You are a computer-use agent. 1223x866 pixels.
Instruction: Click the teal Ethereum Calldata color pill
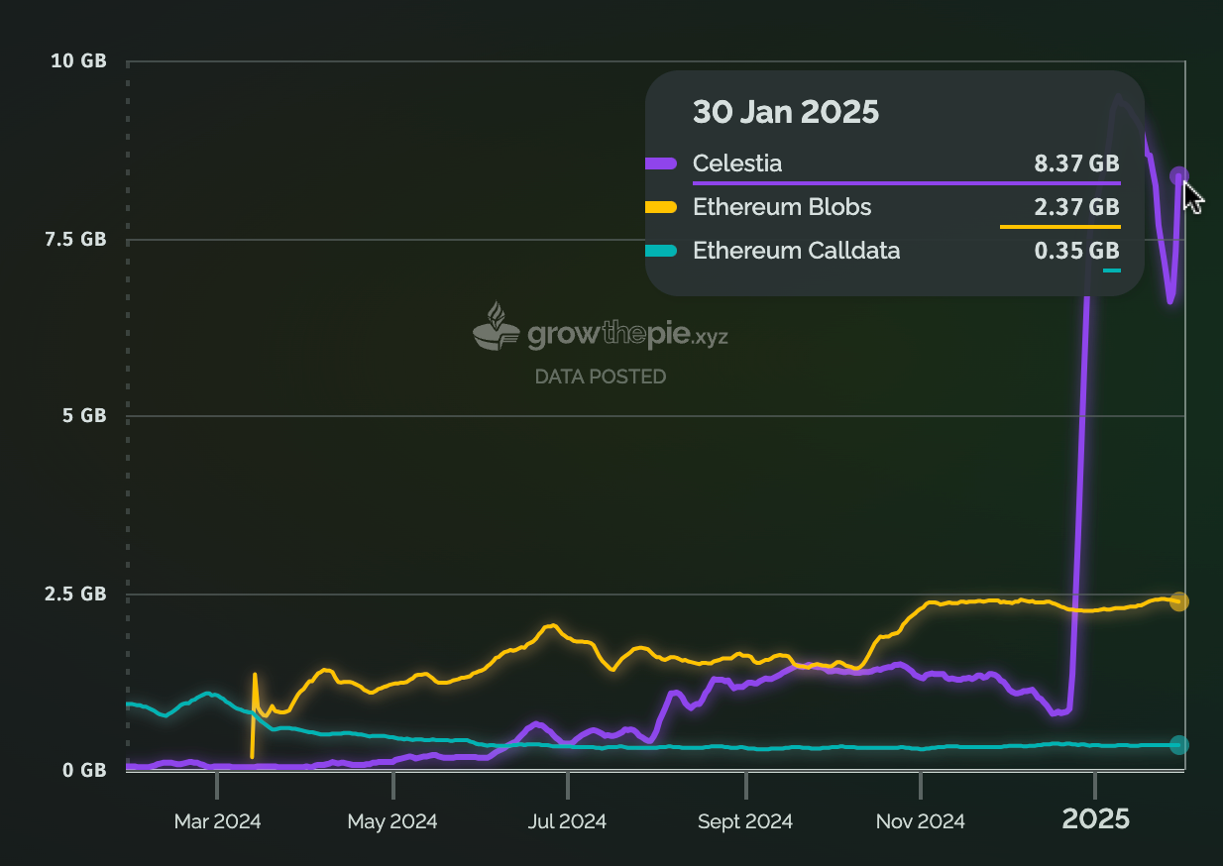click(x=661, y=251)
